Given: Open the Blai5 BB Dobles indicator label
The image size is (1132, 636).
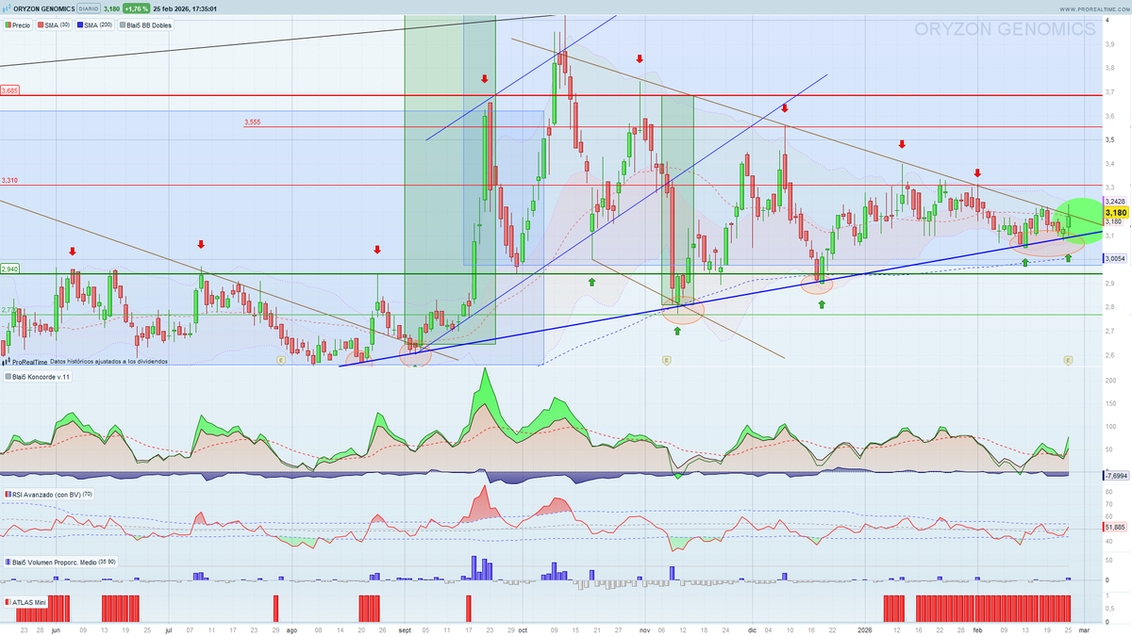Looking at the screenshot, I should pyautogui.click(x=146, y=24).
